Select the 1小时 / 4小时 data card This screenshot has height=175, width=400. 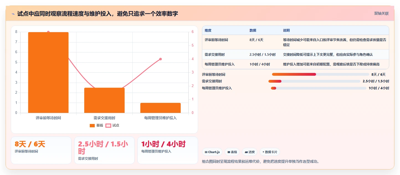[168, 150]
